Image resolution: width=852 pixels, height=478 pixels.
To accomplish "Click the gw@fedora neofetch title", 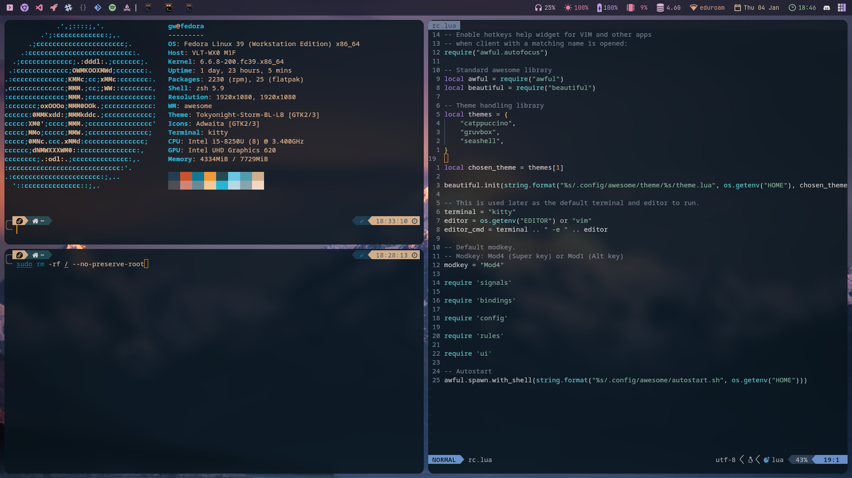I will point(186,26).
